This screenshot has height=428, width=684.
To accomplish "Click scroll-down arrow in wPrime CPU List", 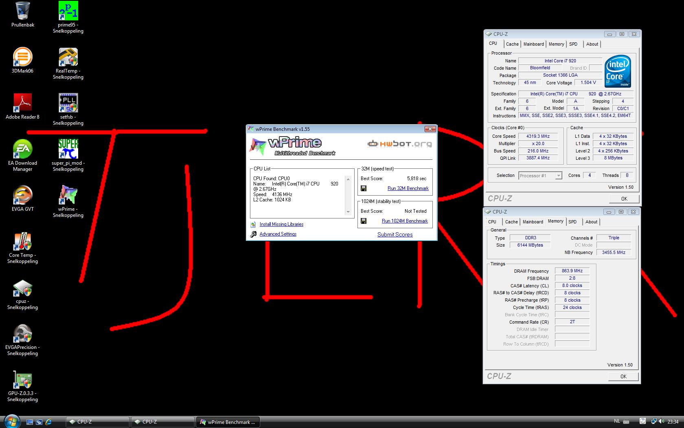I will coord(348,212).
